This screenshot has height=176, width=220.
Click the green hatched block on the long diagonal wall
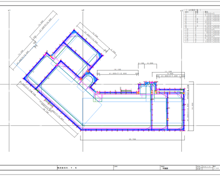point(49,103)
